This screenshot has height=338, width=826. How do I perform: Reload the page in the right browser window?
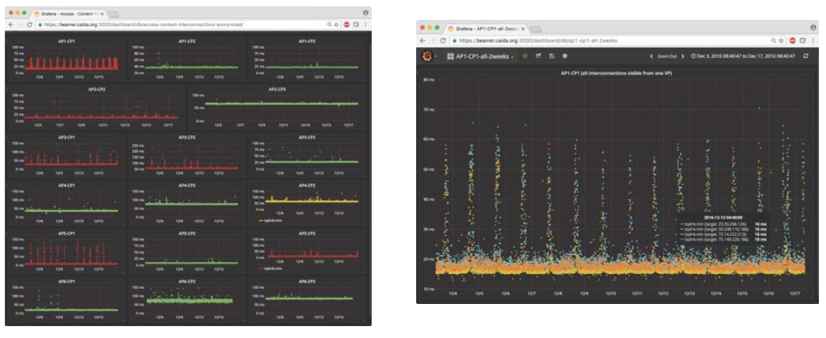pyautogui.click(x=443, y=40)
